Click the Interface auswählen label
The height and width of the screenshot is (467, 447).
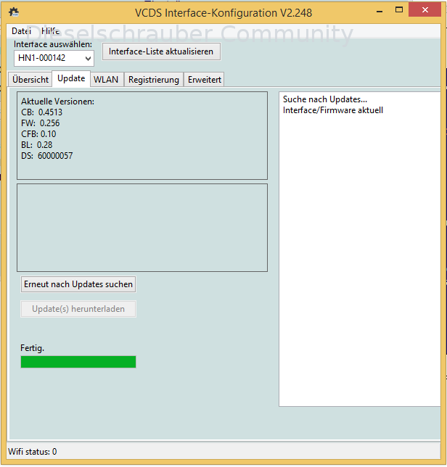(53, 44)
